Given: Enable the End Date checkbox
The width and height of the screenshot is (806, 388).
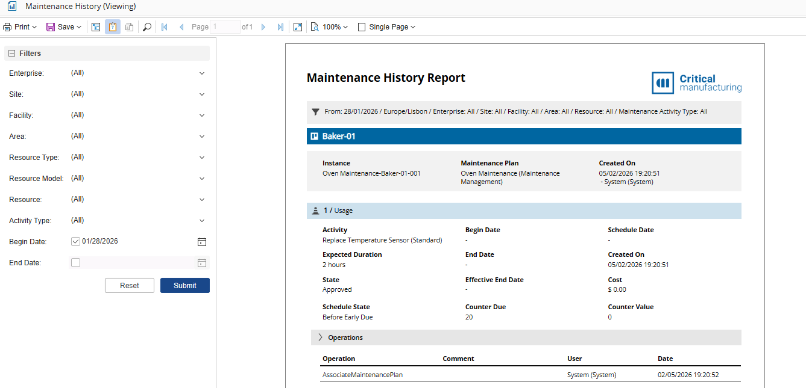Looking at the screenshot, I should coord(75,262).
